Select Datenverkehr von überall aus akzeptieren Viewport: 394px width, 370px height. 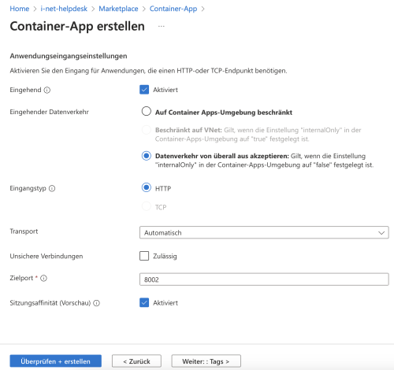(147, 156)
